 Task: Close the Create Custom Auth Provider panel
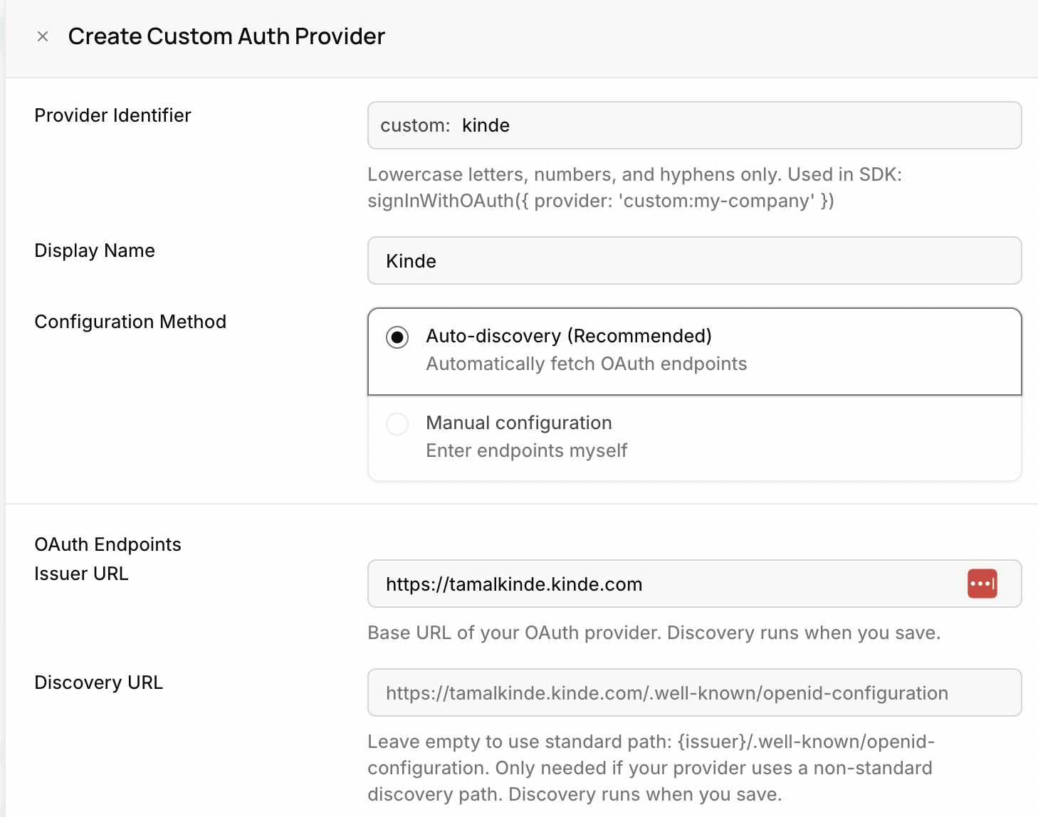tap(43, 36)
